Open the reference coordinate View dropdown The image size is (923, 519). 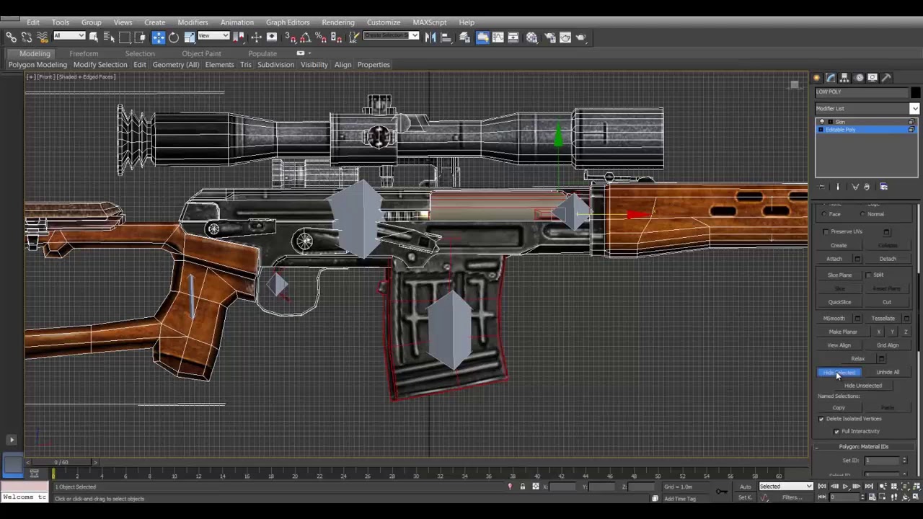(x=213, y=36)
